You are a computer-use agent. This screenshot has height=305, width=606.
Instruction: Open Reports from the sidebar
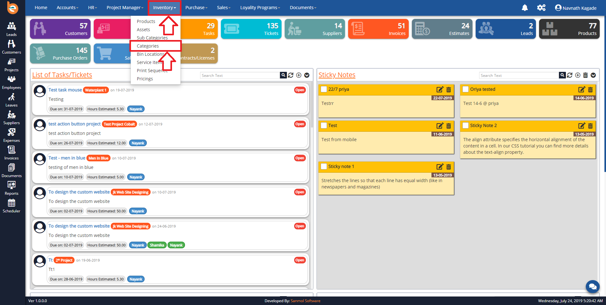pos(12,188)
